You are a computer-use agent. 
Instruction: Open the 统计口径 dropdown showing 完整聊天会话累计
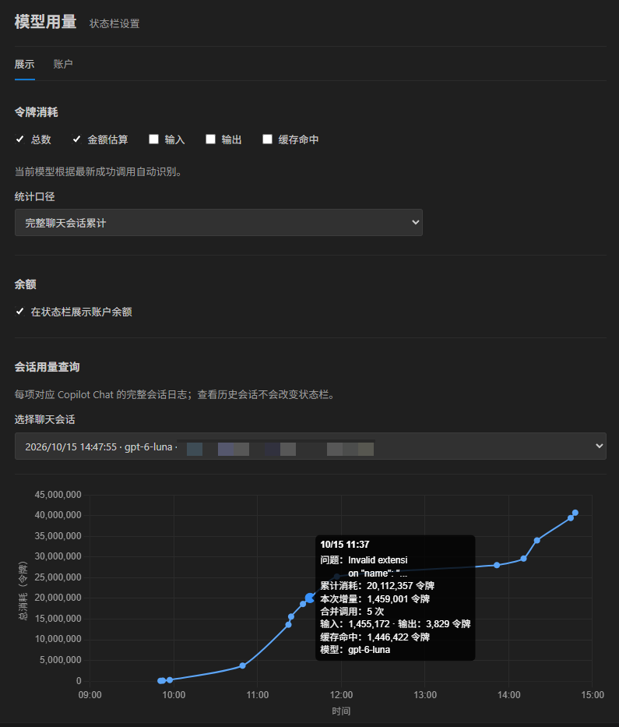click(219, 223)
